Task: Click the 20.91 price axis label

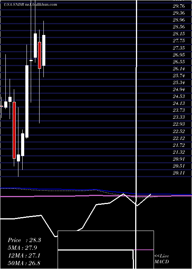Action: pyautogui.click(x=179, y=159)
